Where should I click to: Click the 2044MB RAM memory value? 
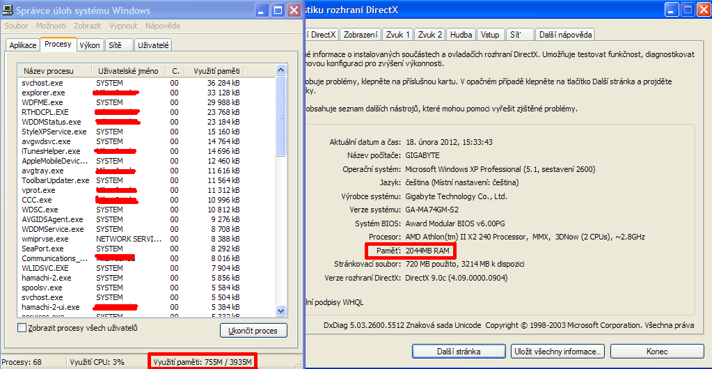point(428,251)
